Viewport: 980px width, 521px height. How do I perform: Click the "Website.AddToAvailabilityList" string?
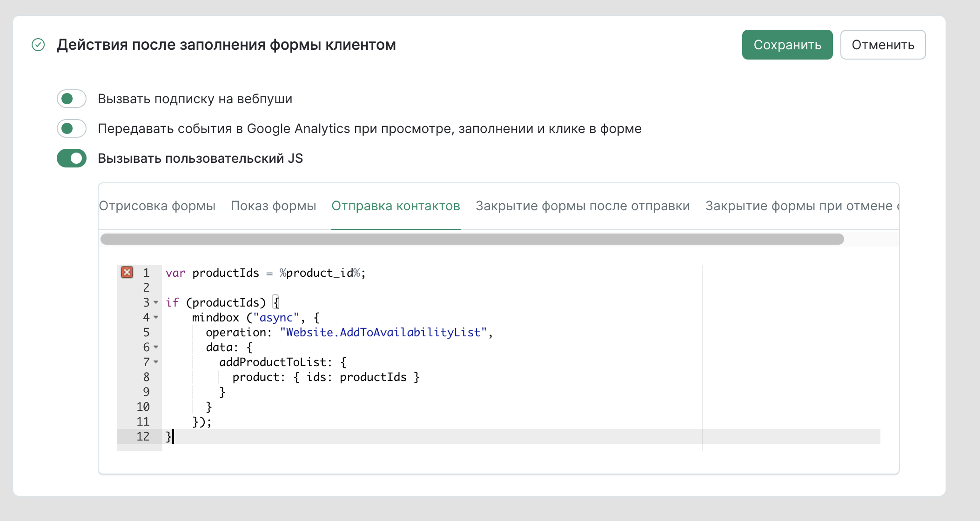coord(383,332)
